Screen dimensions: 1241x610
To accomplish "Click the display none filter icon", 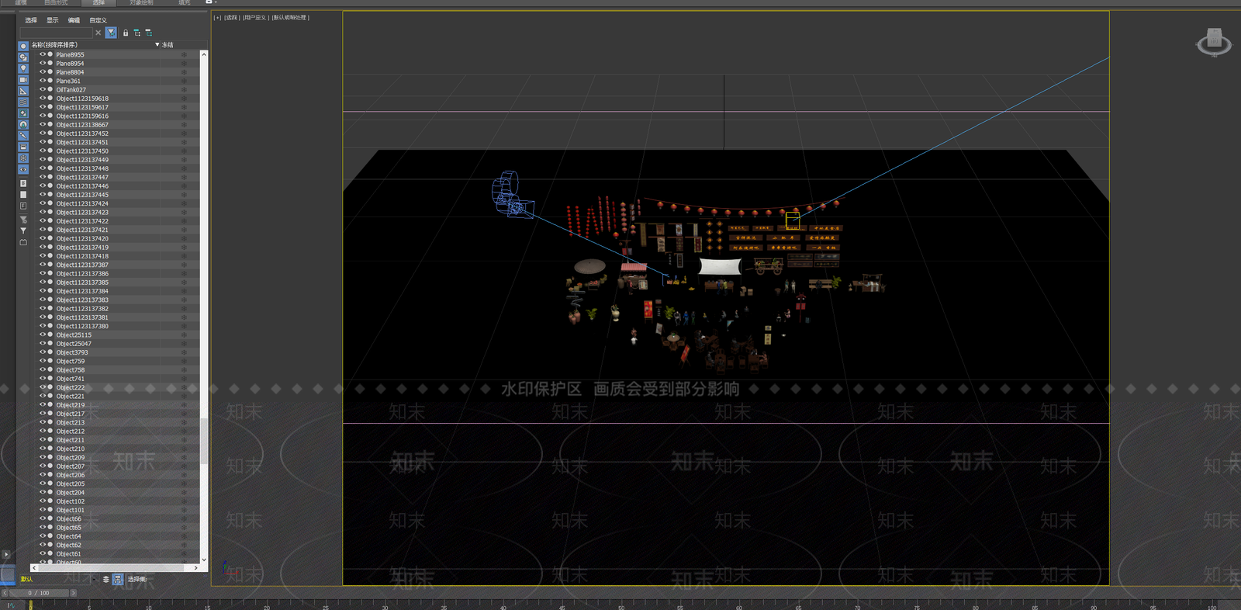I will click(x=23, y=195).
